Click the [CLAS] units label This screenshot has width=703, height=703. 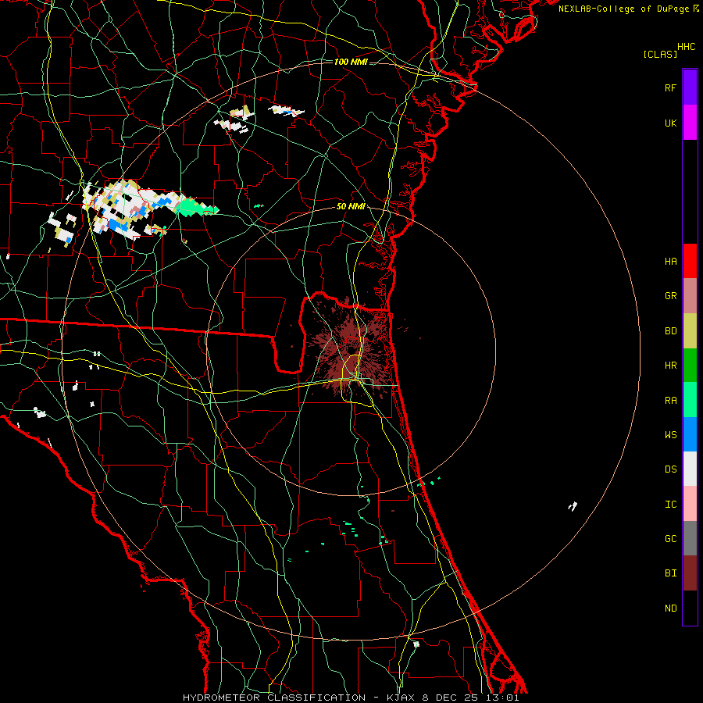coord(660,54)
